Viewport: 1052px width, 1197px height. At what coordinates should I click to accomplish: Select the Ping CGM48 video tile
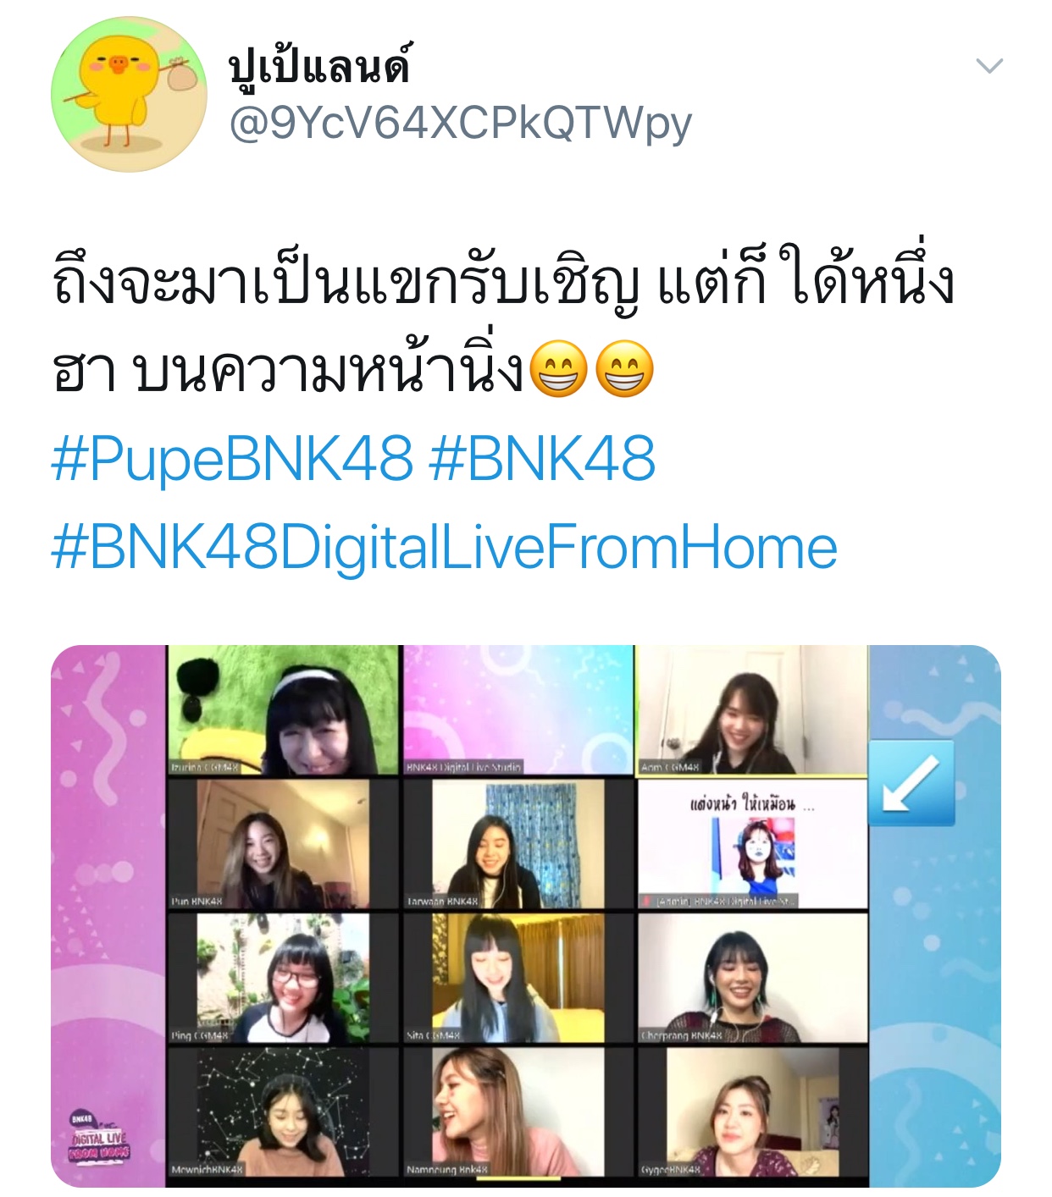point(284,978)
